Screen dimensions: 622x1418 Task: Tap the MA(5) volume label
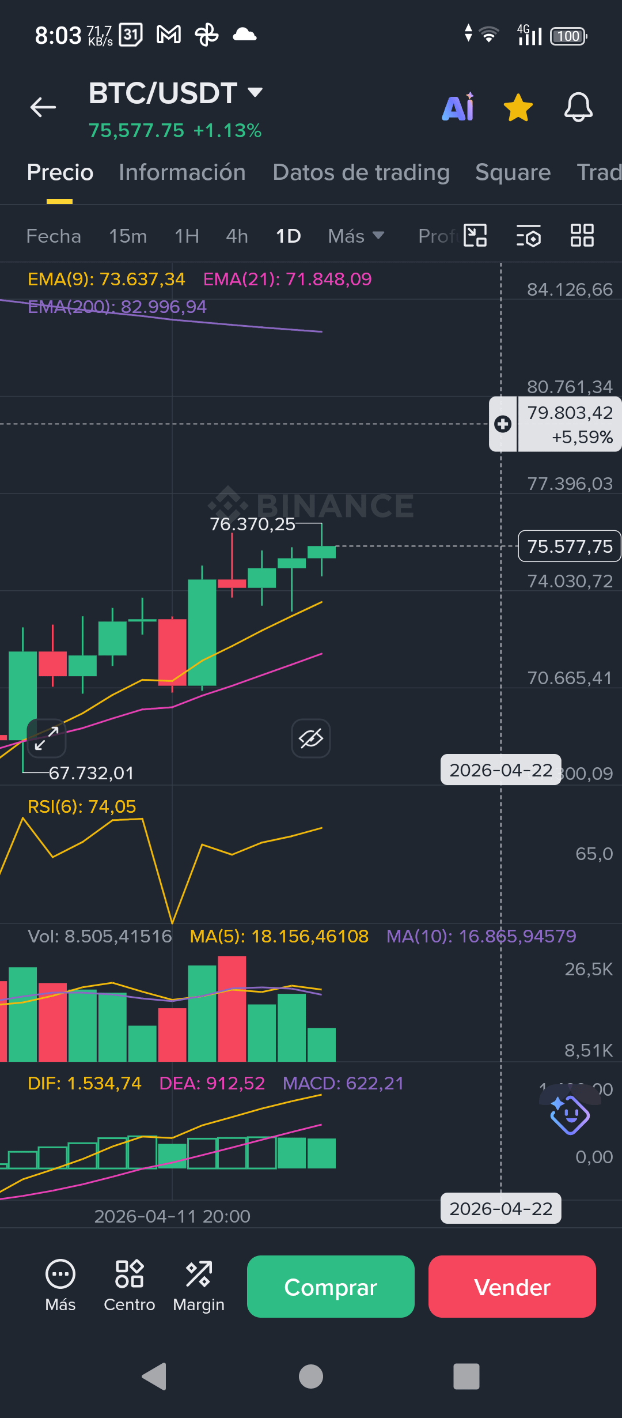(x=279, y=936)
